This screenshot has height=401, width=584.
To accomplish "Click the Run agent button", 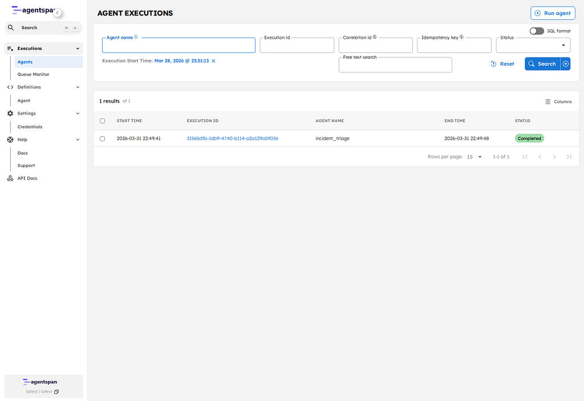I will tap(552, 13).
